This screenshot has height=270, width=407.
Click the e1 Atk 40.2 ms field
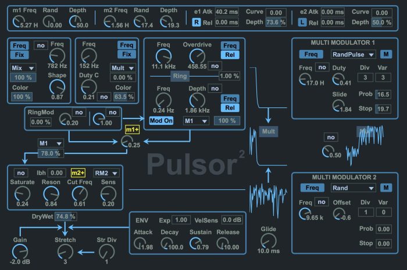[227, 12]
